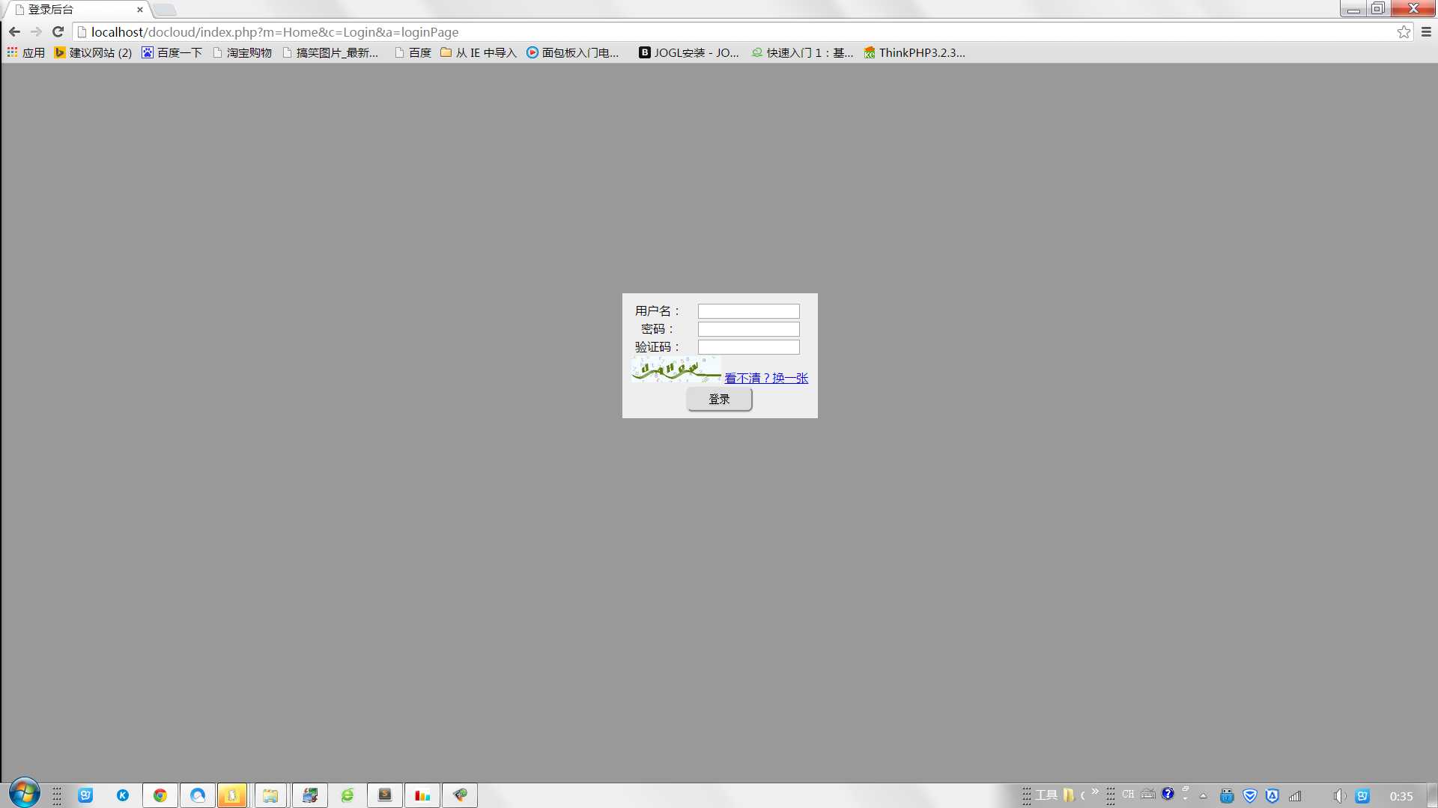The image size is (1438, 808).
Task: Open the blue cloud browser taskbar icon
Action: (198, 795)
